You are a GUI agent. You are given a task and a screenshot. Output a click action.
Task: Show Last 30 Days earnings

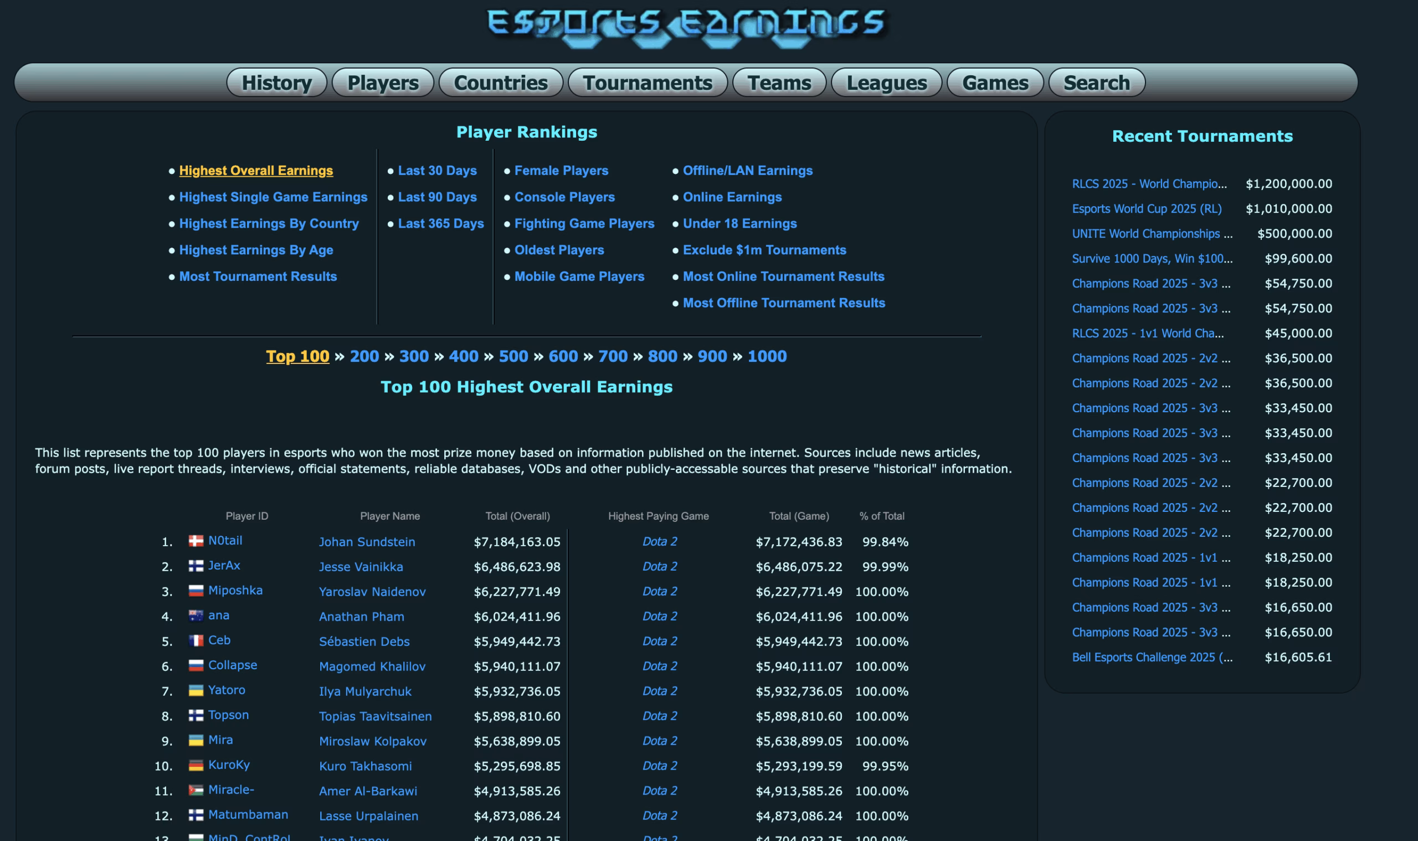click(x=438, y=171)
